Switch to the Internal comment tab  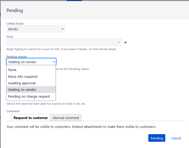(66, 118)
